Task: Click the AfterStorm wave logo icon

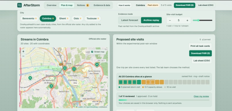Action: [x=19, y=5]
